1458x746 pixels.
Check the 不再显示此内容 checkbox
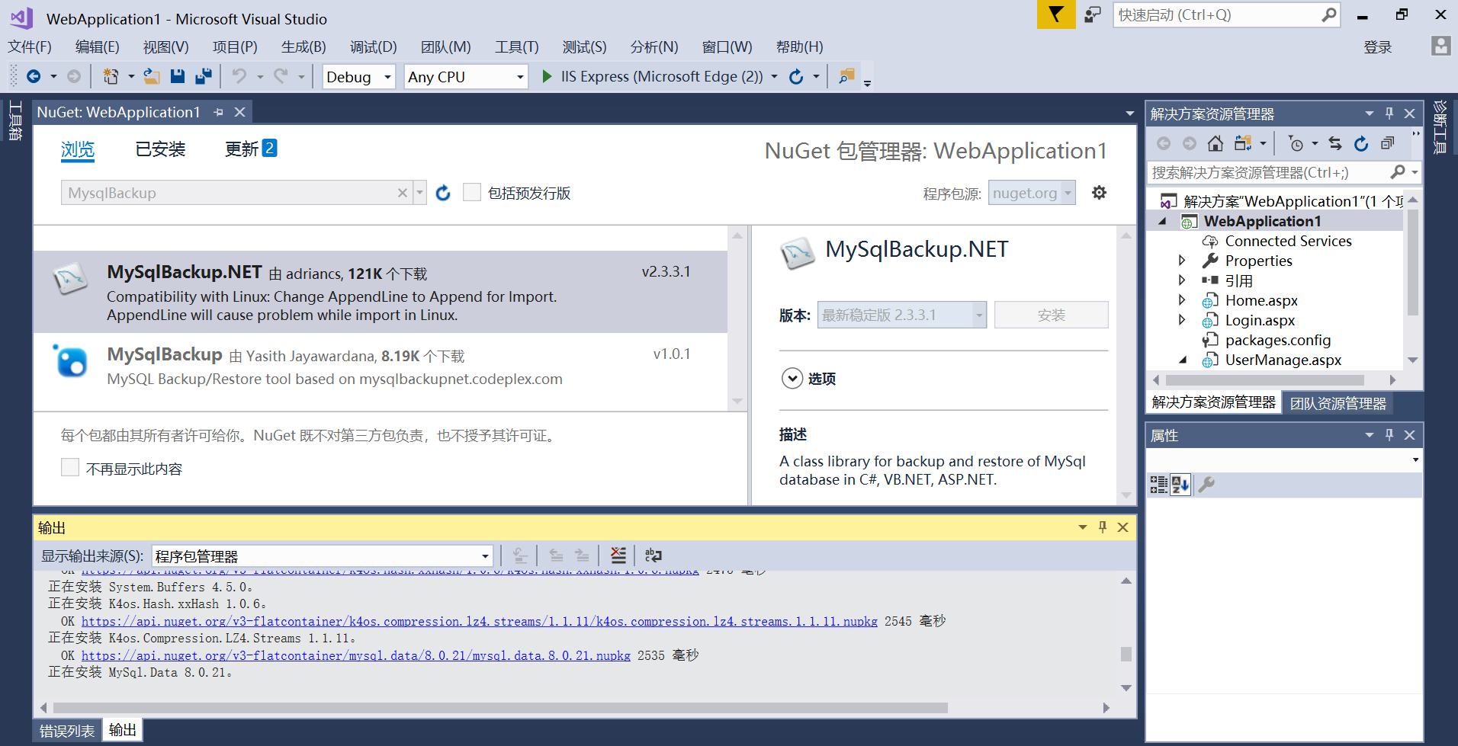(70, 468)
